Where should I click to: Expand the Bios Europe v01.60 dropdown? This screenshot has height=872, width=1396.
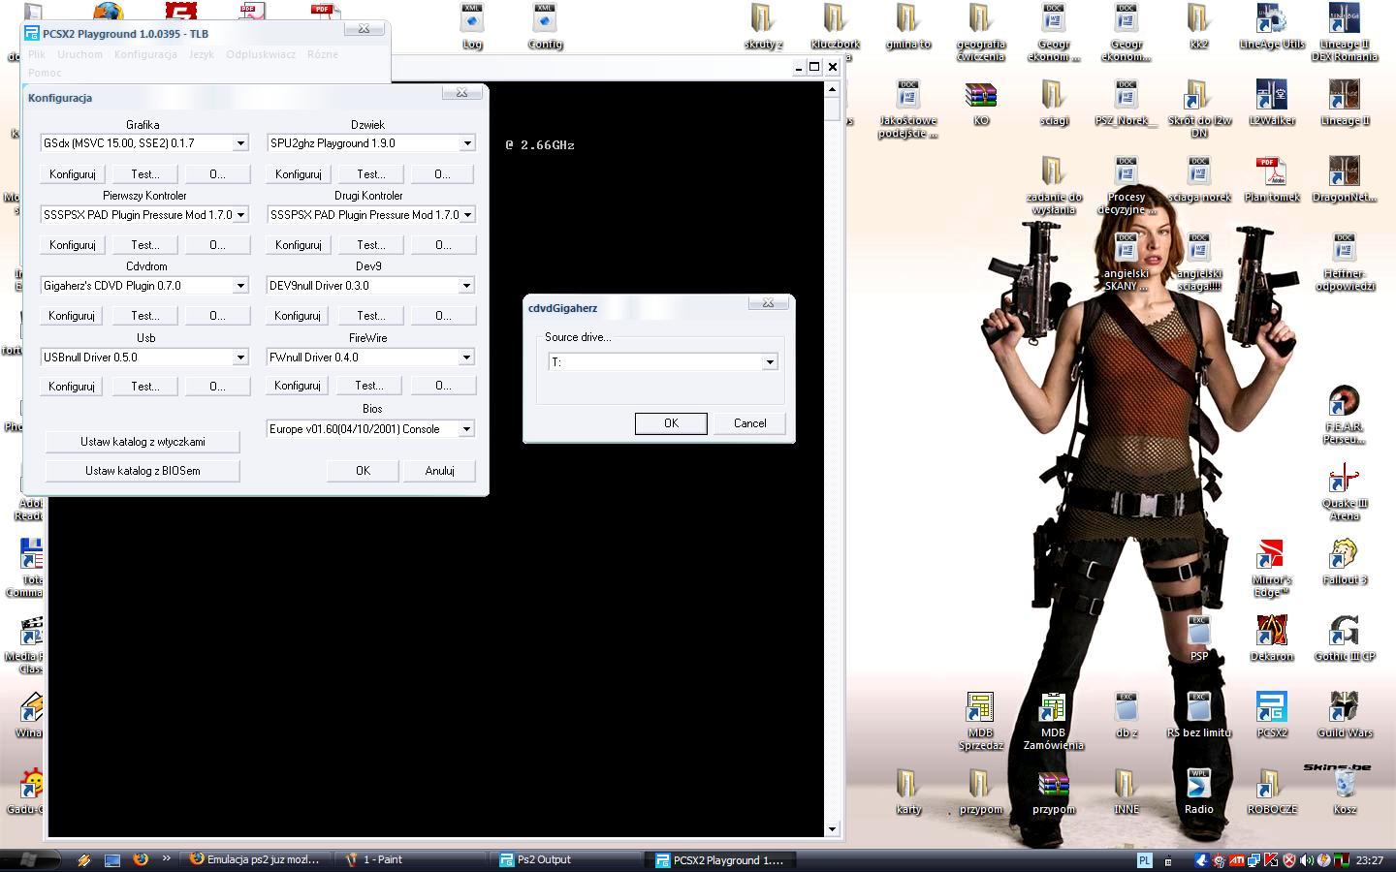466,429
